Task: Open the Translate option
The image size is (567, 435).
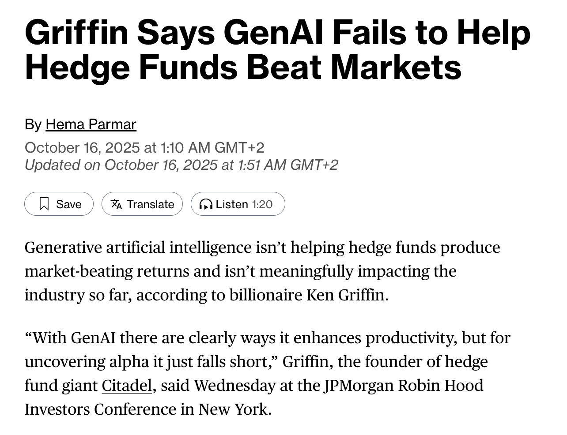Action: 142,204
